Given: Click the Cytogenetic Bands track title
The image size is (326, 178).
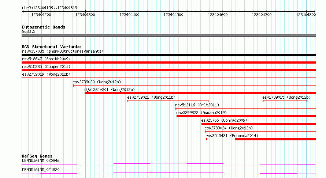Looking at the screenshot, I should click(x=44, y=27).
